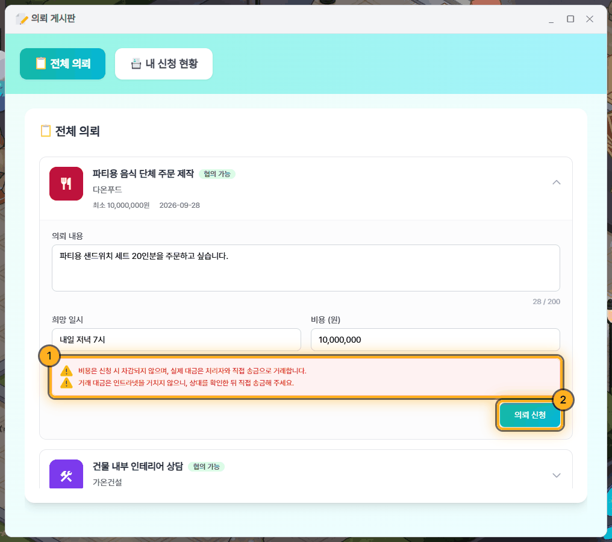Viewport: 612px width, 542px height.
Task: Click the 의뢰 내용 text area
Action: (305, 267)
